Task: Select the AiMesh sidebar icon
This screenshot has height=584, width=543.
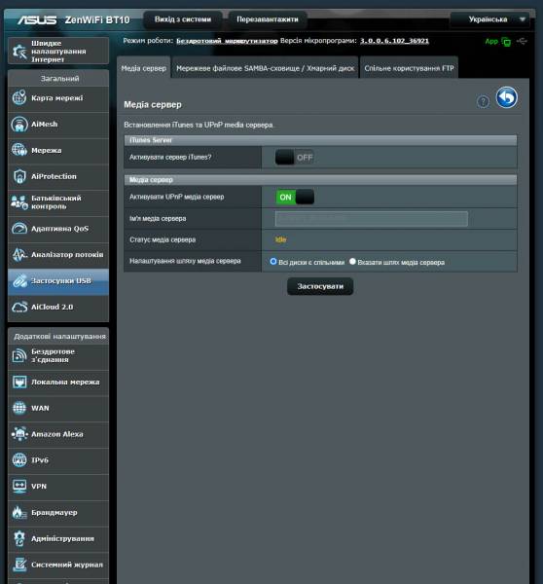Action: pos(19,124)
